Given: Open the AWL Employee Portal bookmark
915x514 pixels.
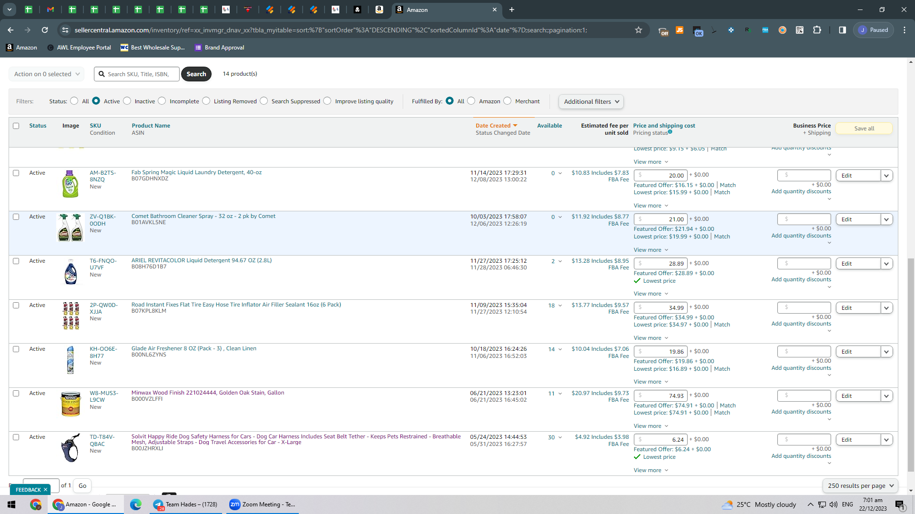Looking at the screenshot, I should tap(79, 48).
